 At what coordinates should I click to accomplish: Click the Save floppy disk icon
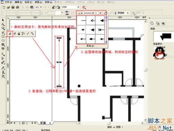(x=13, y=7)
